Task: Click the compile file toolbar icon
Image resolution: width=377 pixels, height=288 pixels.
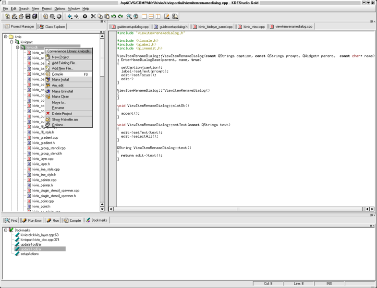Action: tap(45, 16)
